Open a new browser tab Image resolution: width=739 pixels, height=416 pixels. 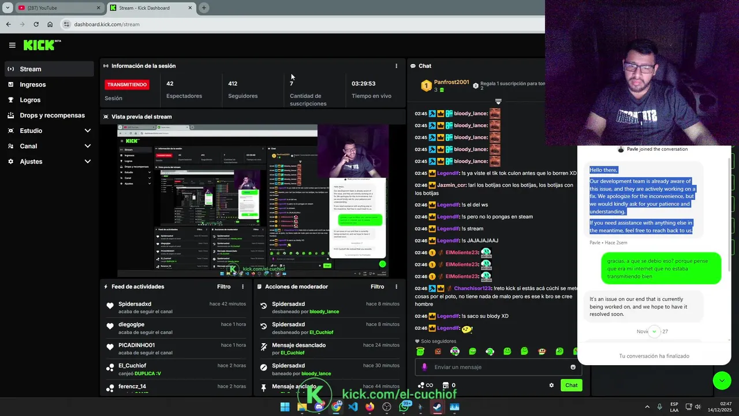click(x=204, y=8)
